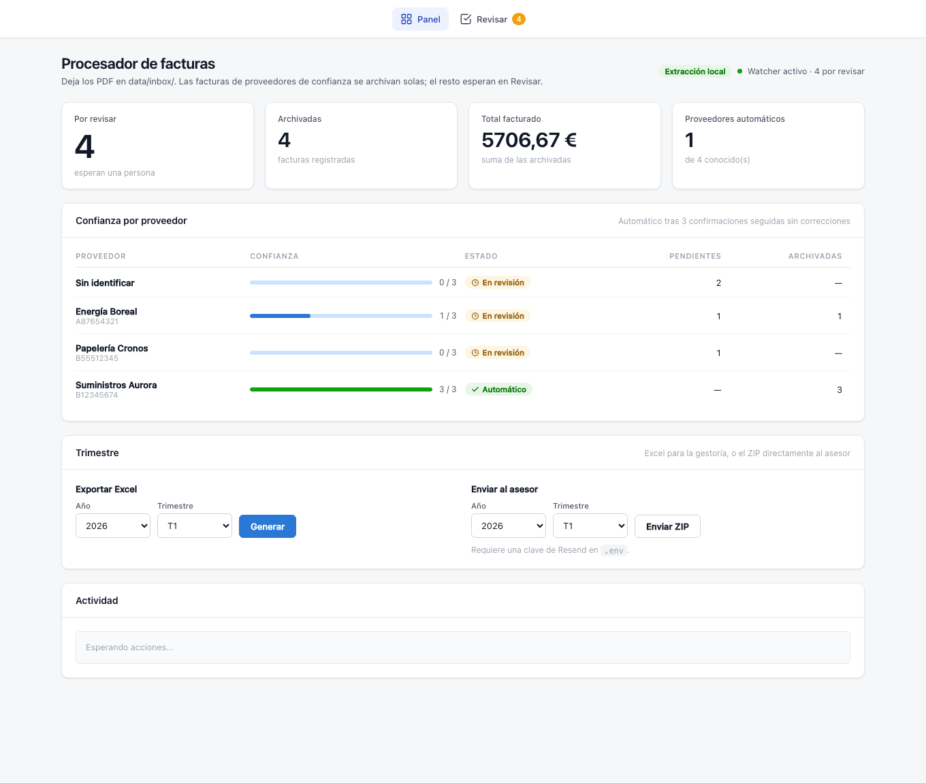Click the tax ID A87654321

click(97, 321)
